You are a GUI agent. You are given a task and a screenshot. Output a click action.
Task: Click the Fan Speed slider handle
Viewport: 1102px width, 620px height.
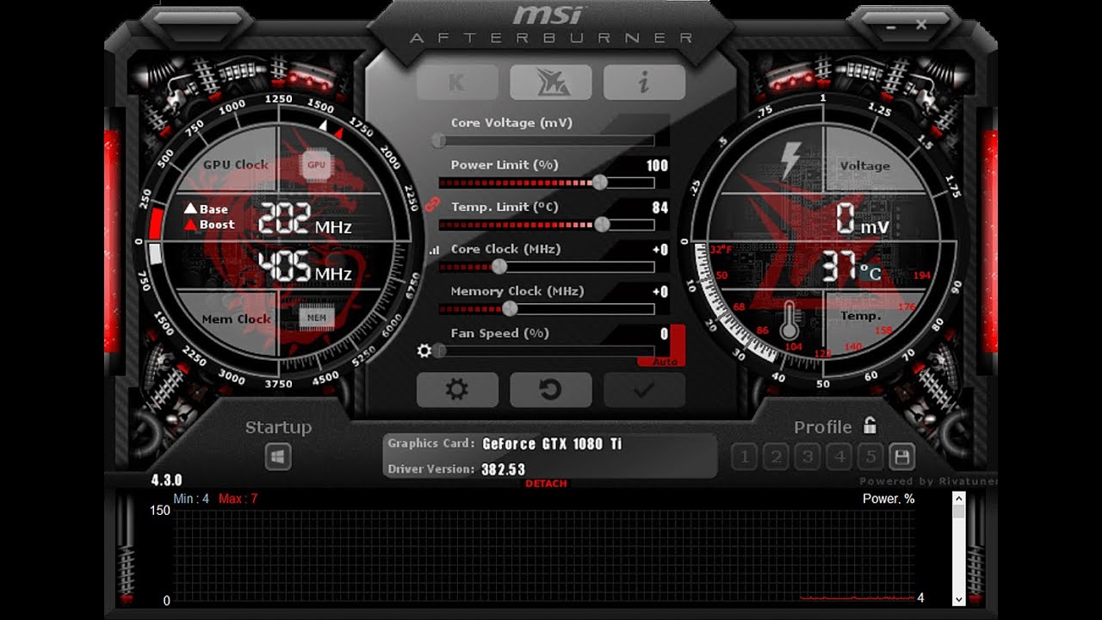pos(439,350)
